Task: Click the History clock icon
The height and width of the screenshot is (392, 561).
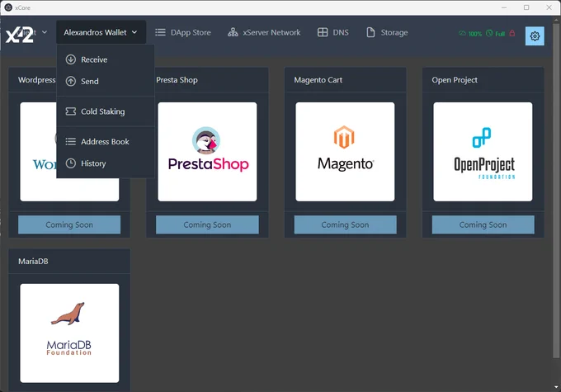Action: pyautogui.click(x=70, y=163)
